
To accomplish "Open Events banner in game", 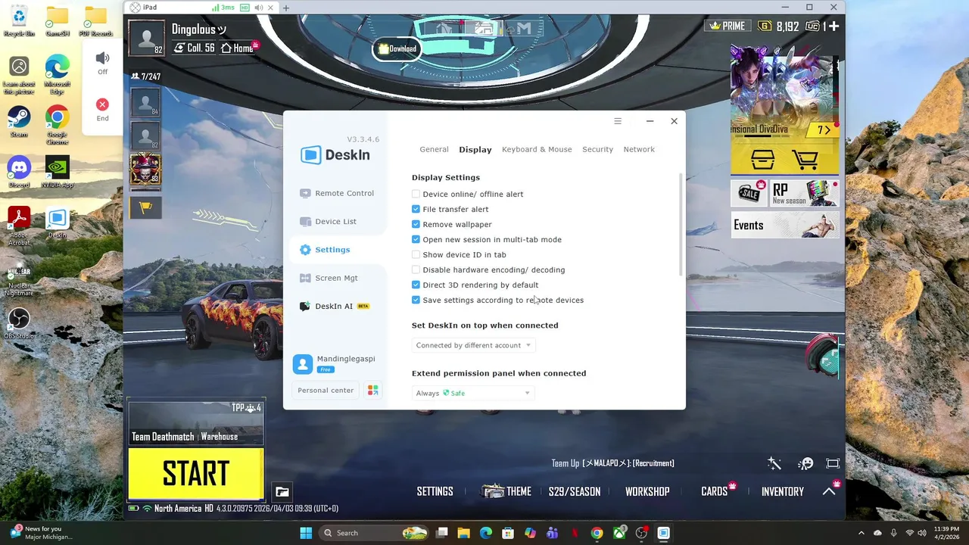I will pyautogui.click(x=785, y=225).
